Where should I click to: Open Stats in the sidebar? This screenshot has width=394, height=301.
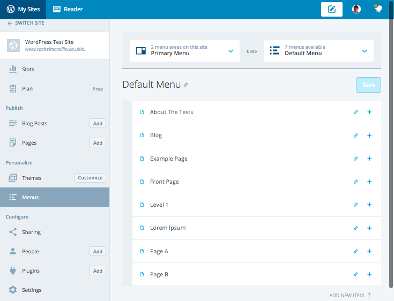click(x=28, y=69)
